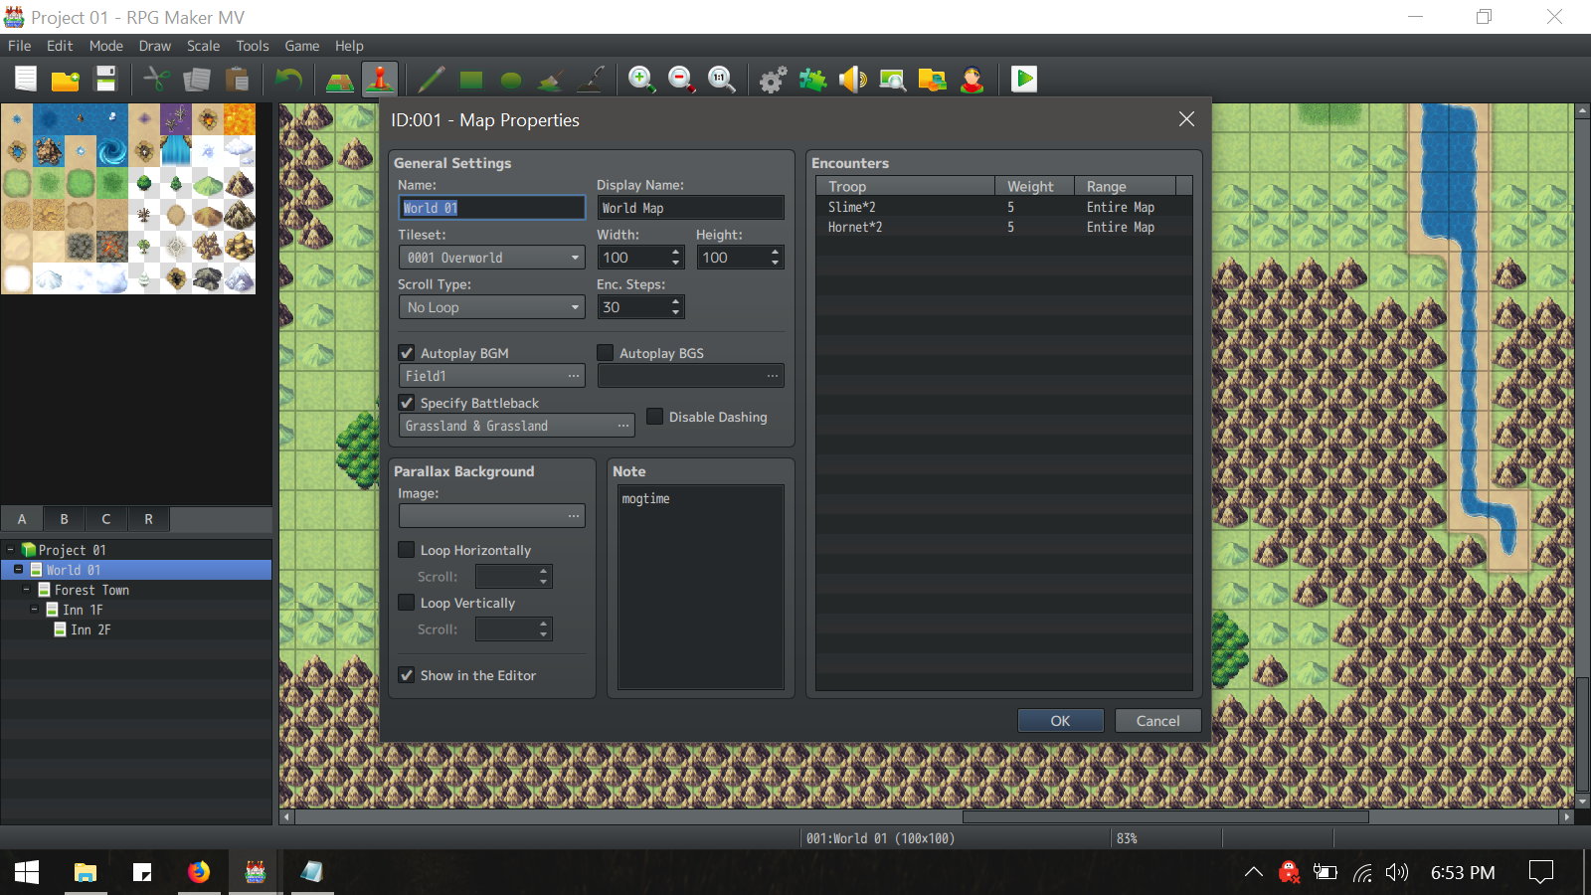Open the Sound Test speaker icon
Screen dimensions: 1591x895
[x=853, y=80]
